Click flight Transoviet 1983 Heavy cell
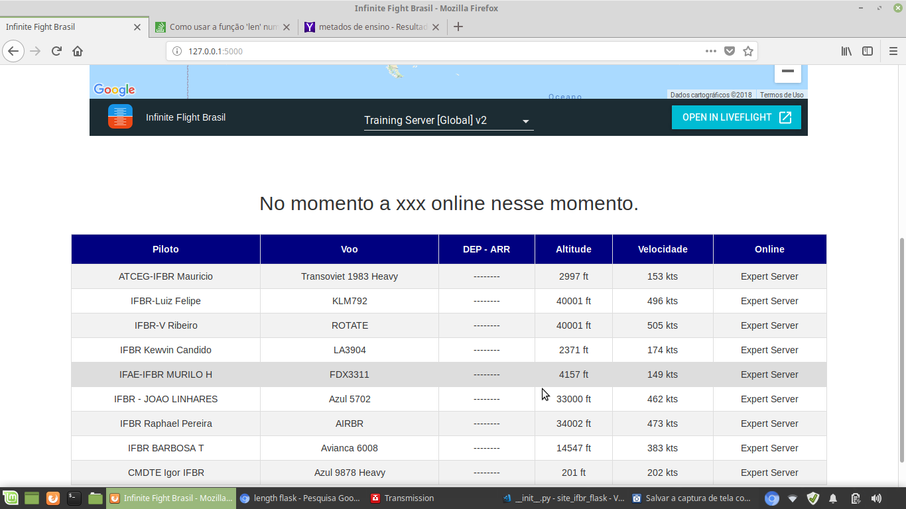906x509 pixels. click(x=350, y=276)
